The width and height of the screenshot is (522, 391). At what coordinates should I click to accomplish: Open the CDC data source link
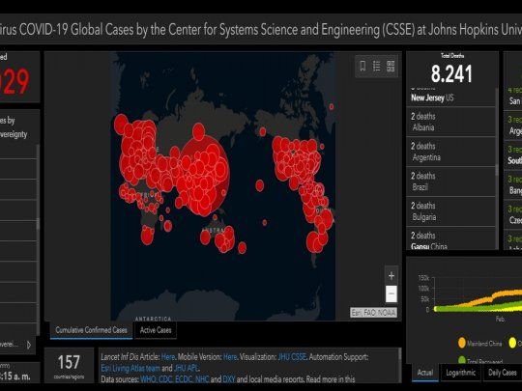[x=165, y=379]
